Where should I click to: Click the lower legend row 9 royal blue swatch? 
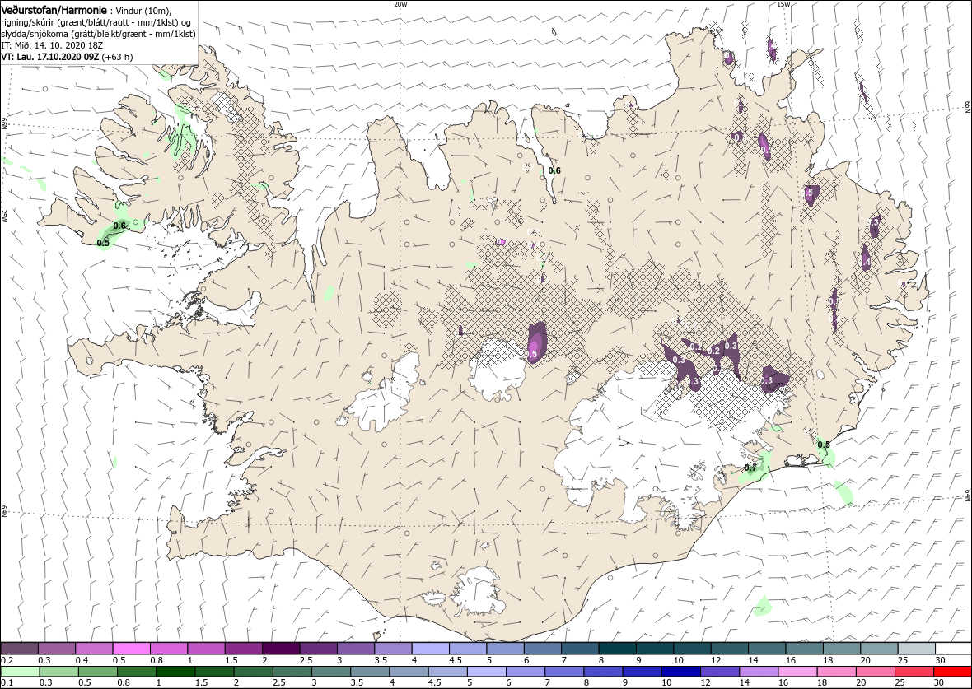click(641, 672)
